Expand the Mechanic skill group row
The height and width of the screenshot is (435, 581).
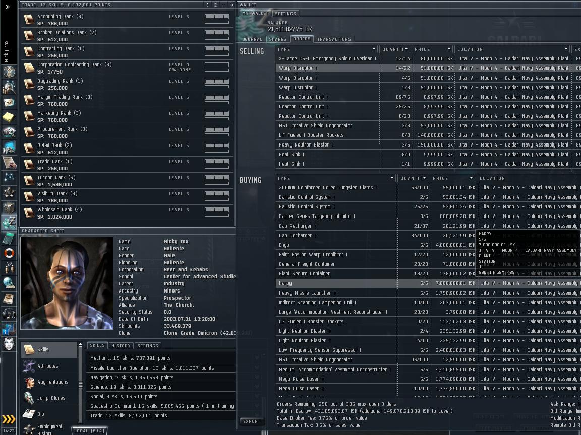coord(161,358)
